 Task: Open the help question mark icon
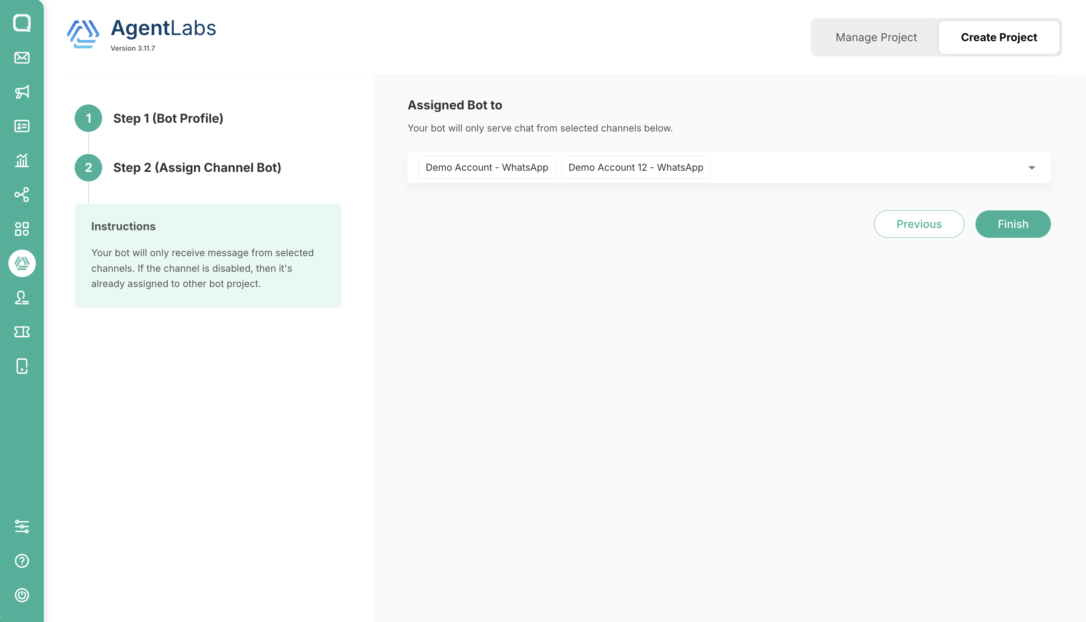22,561
